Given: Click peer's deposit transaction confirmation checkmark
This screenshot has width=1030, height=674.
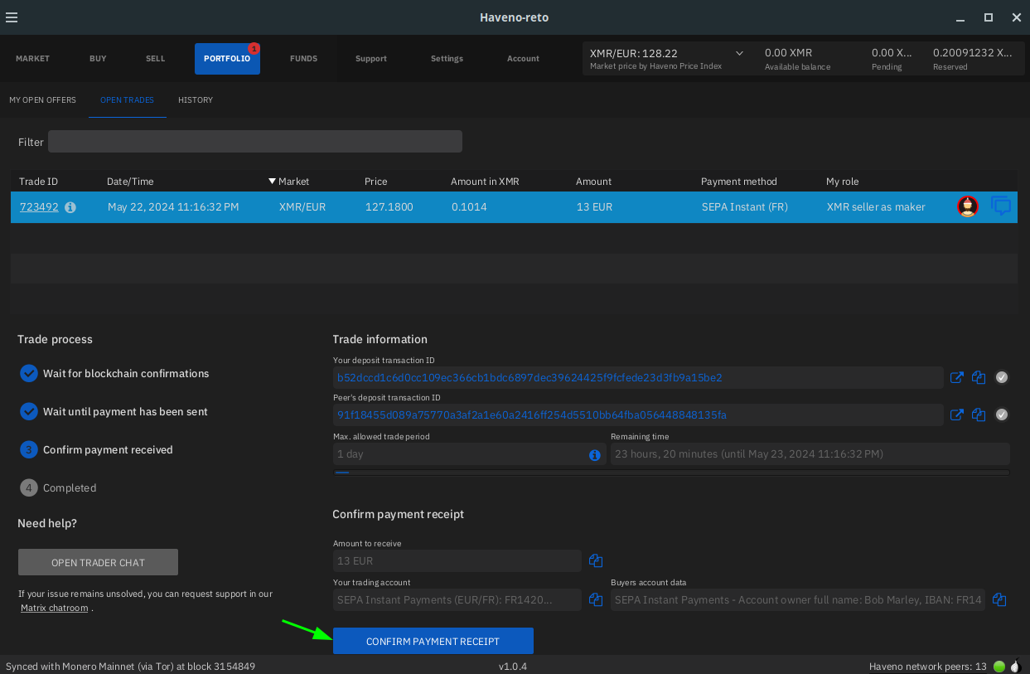Looking at the screenshot, I should (1002, 415).
